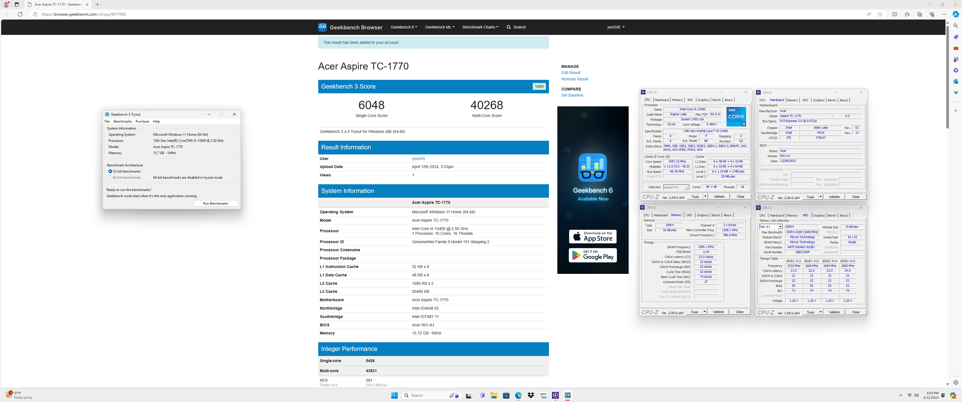Open the Read Aloud icon in address bar

[869, 14]
